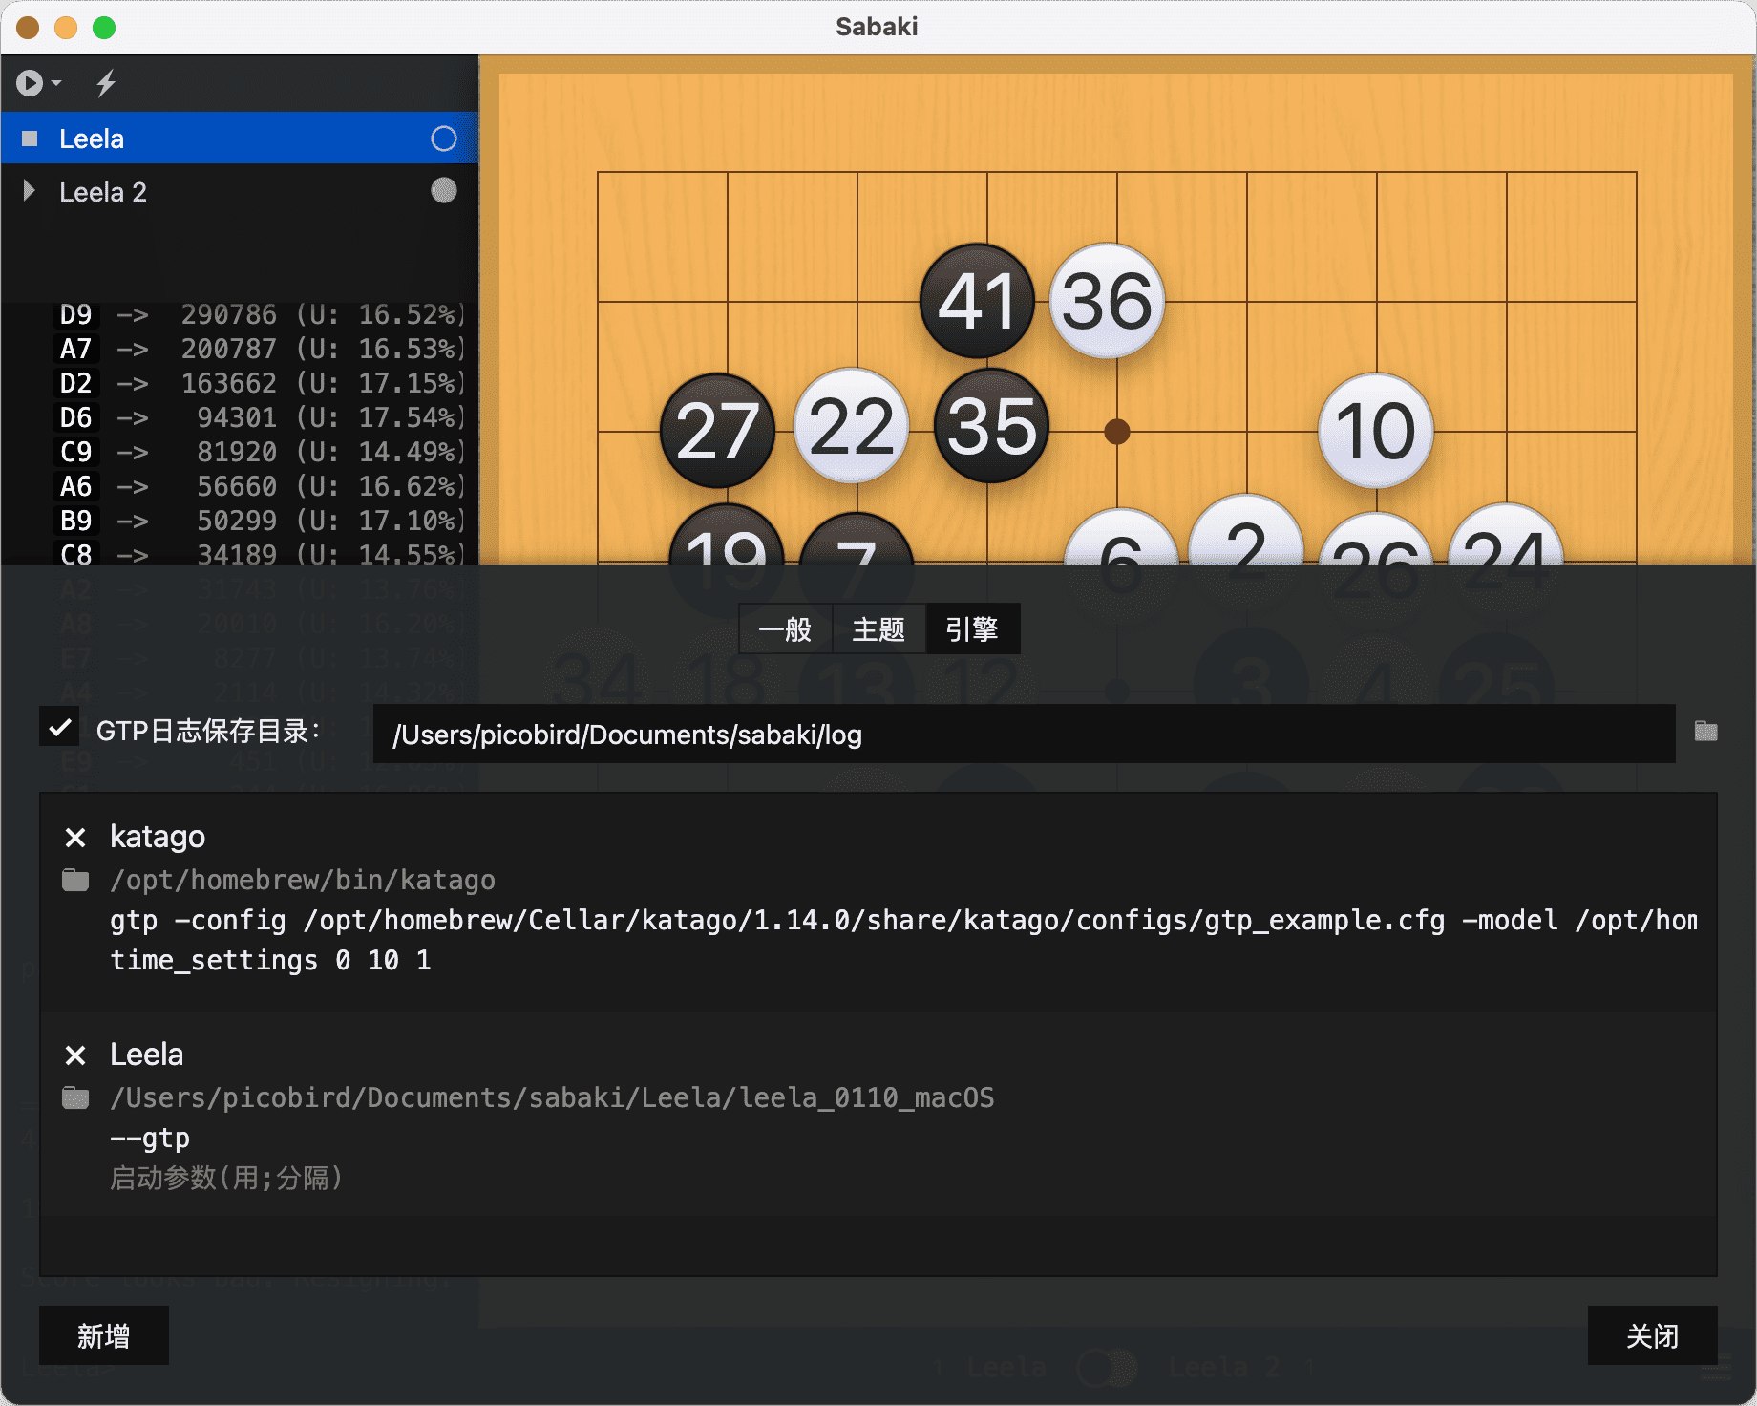1757x1406 pixels.
Task: Edit the Leela engine name field
Action: click(903, 1054)
